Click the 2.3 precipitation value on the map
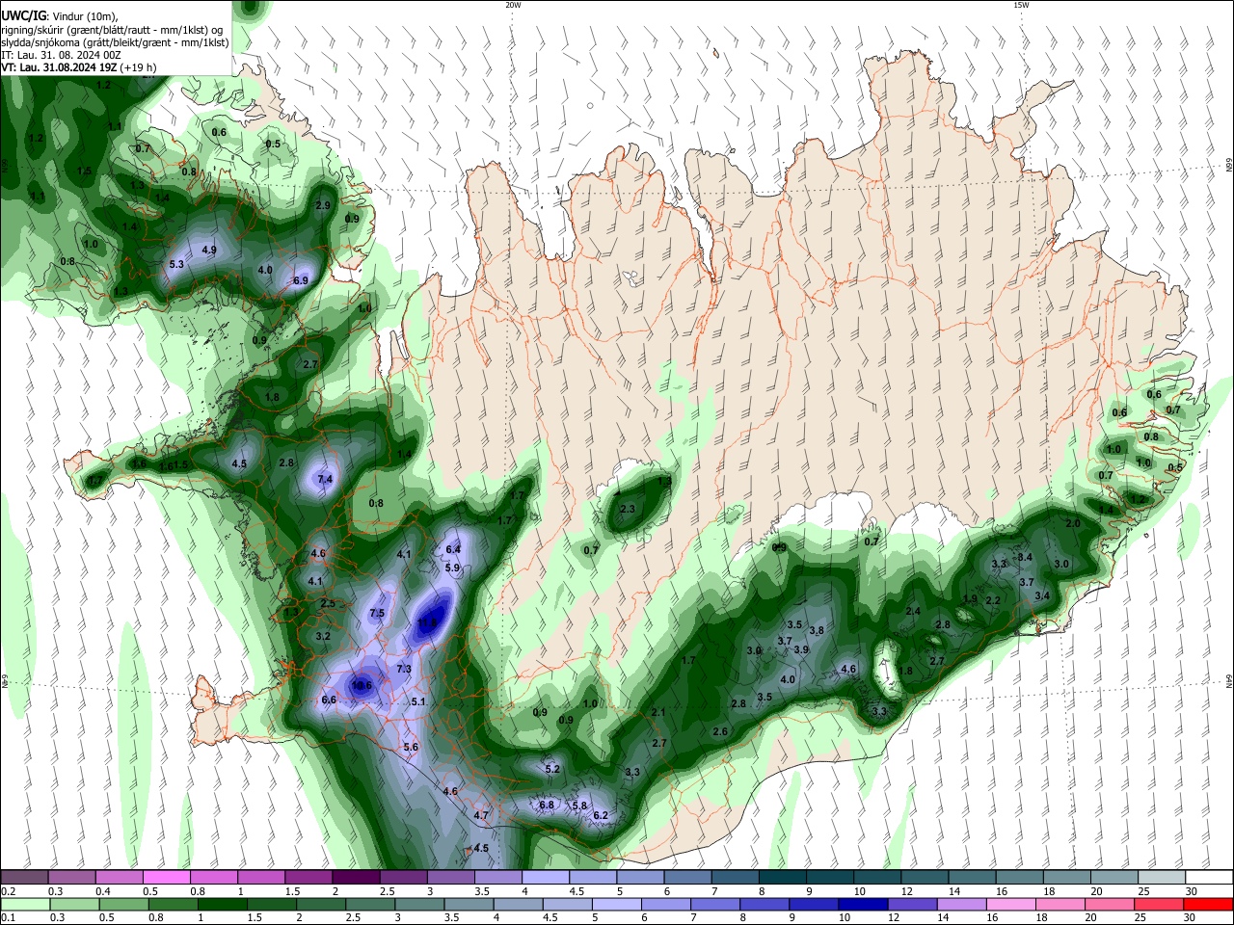1234x925 pixels. point(628,510)
